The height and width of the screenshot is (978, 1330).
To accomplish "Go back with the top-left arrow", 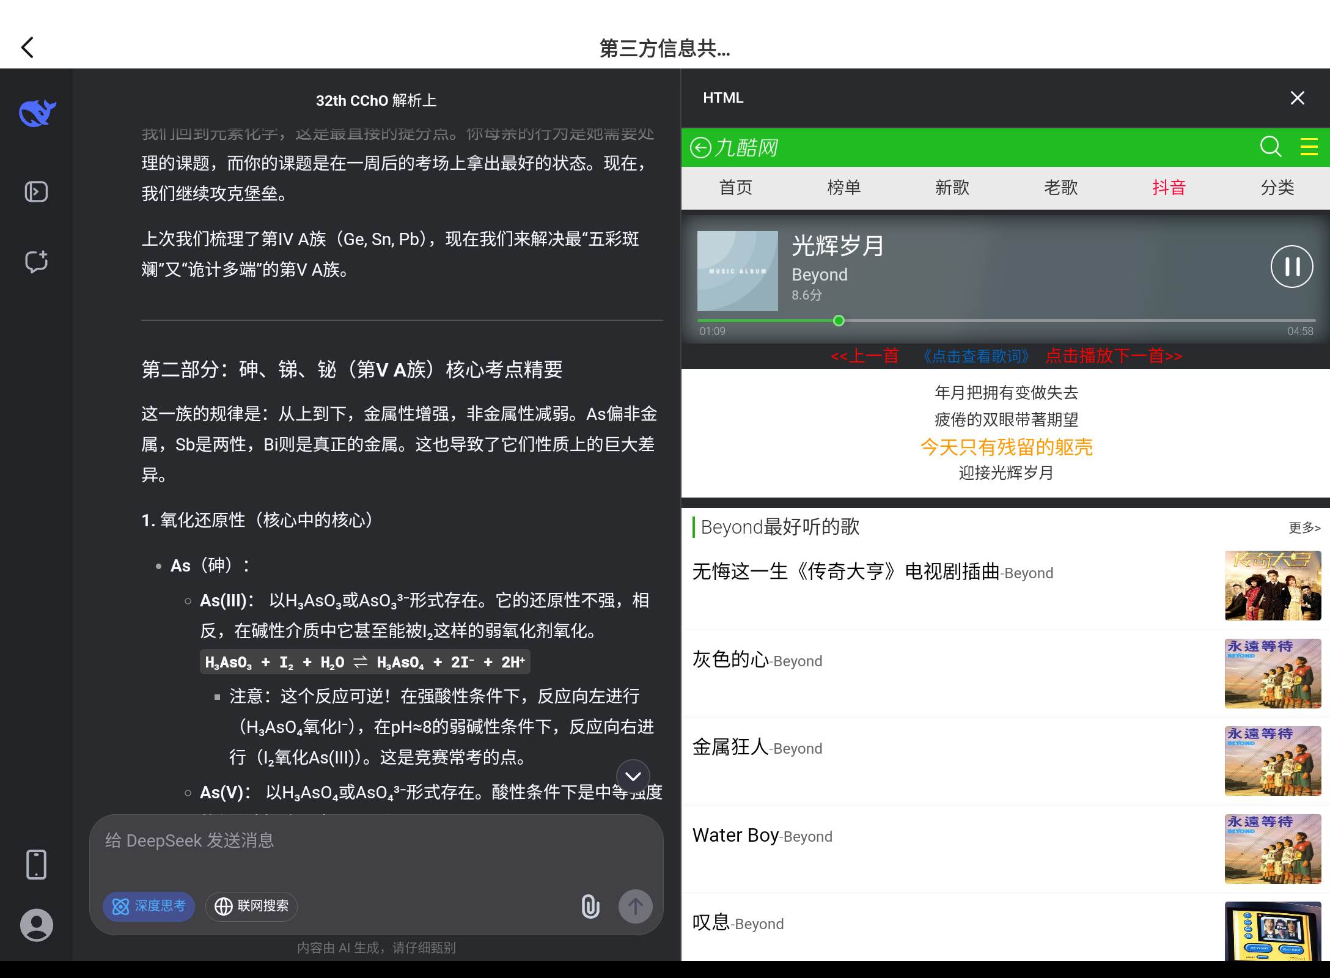I will (28, 48).
